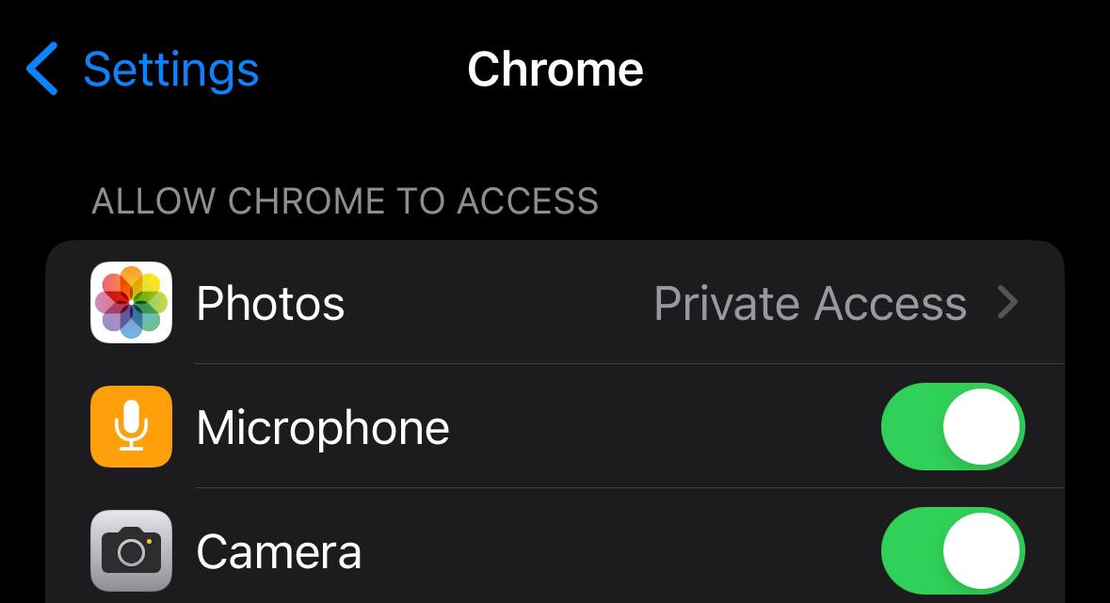Click the Camera app icon

[x=131, y=551]
